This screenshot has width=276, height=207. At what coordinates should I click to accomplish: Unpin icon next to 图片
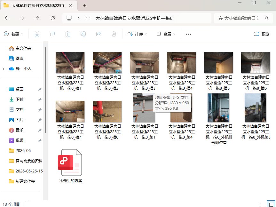40,120
